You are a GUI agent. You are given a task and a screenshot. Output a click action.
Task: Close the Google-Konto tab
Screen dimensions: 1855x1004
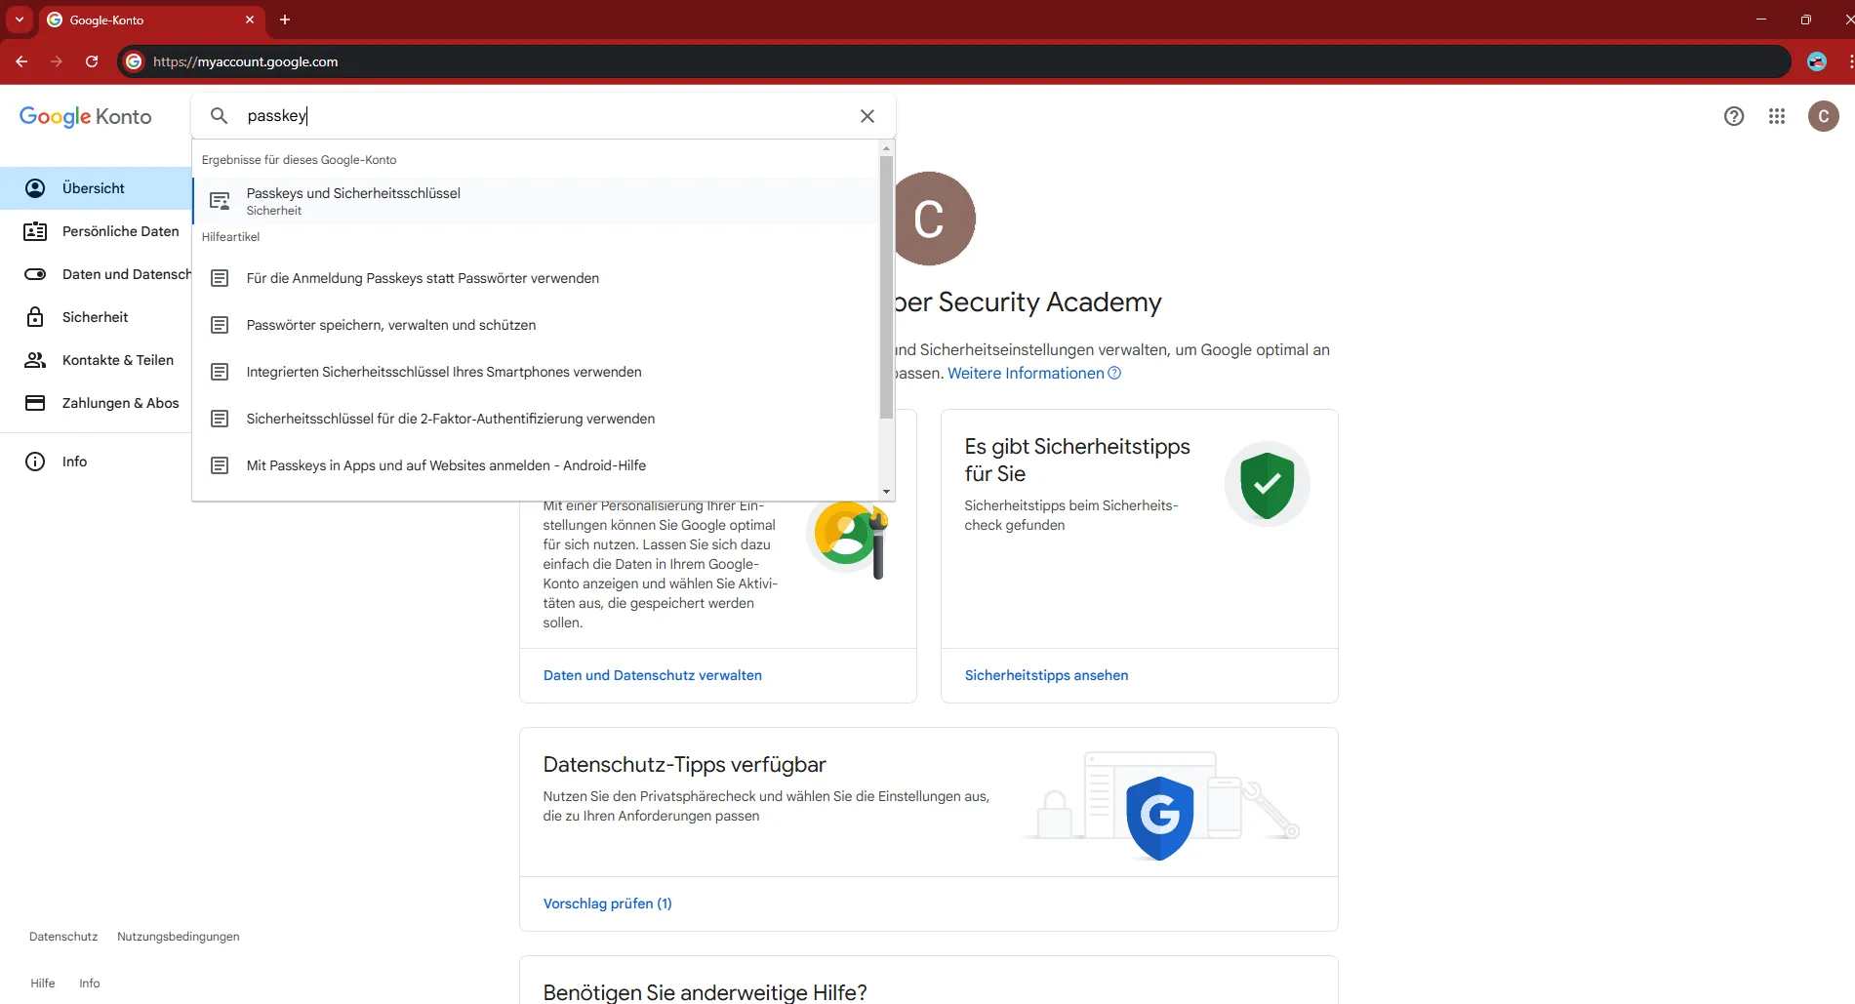pyautogui.click(x=250, y=20)
